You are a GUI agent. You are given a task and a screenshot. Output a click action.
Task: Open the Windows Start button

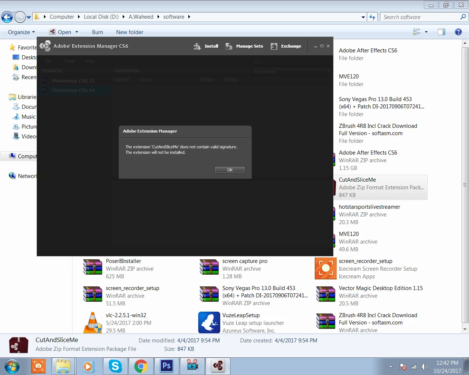point(12,366)
